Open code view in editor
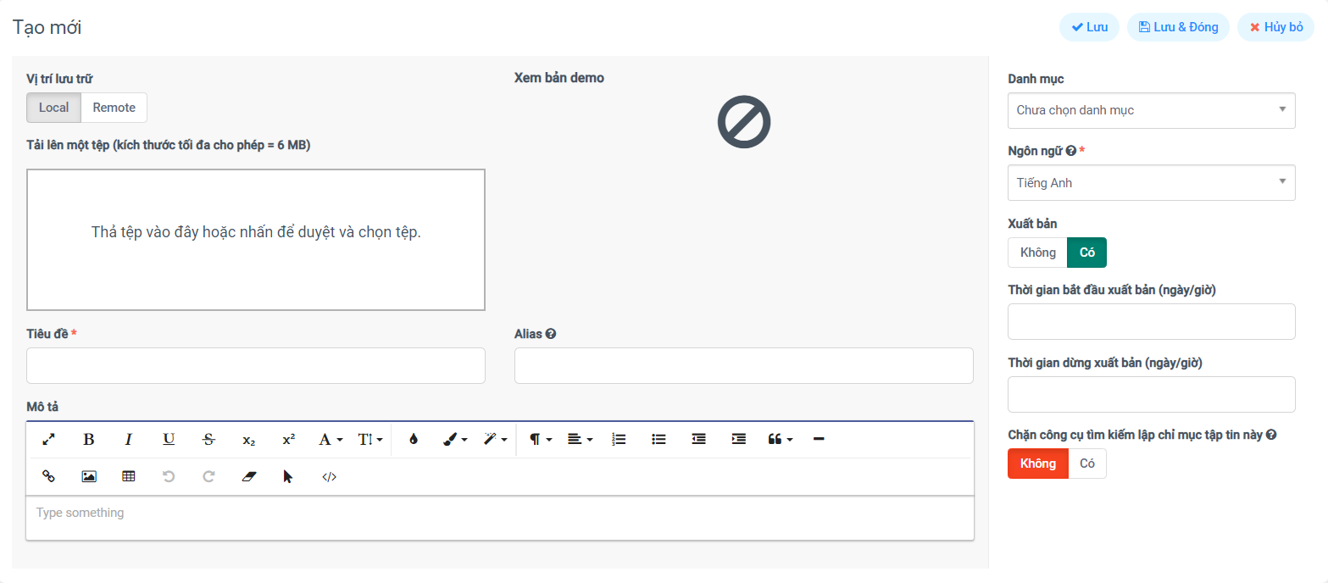The width and height of the screenshot is (1328, 583). [x=329, y=476]
